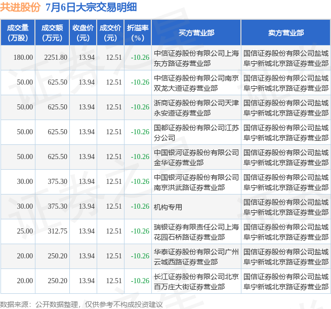The height and width of the screenshot is (309, 331).
Task: Select the 卖方营业部 column header
Action: (x=286, y=33)
